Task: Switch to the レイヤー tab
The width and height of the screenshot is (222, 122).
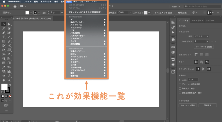Action: point(210,20)
